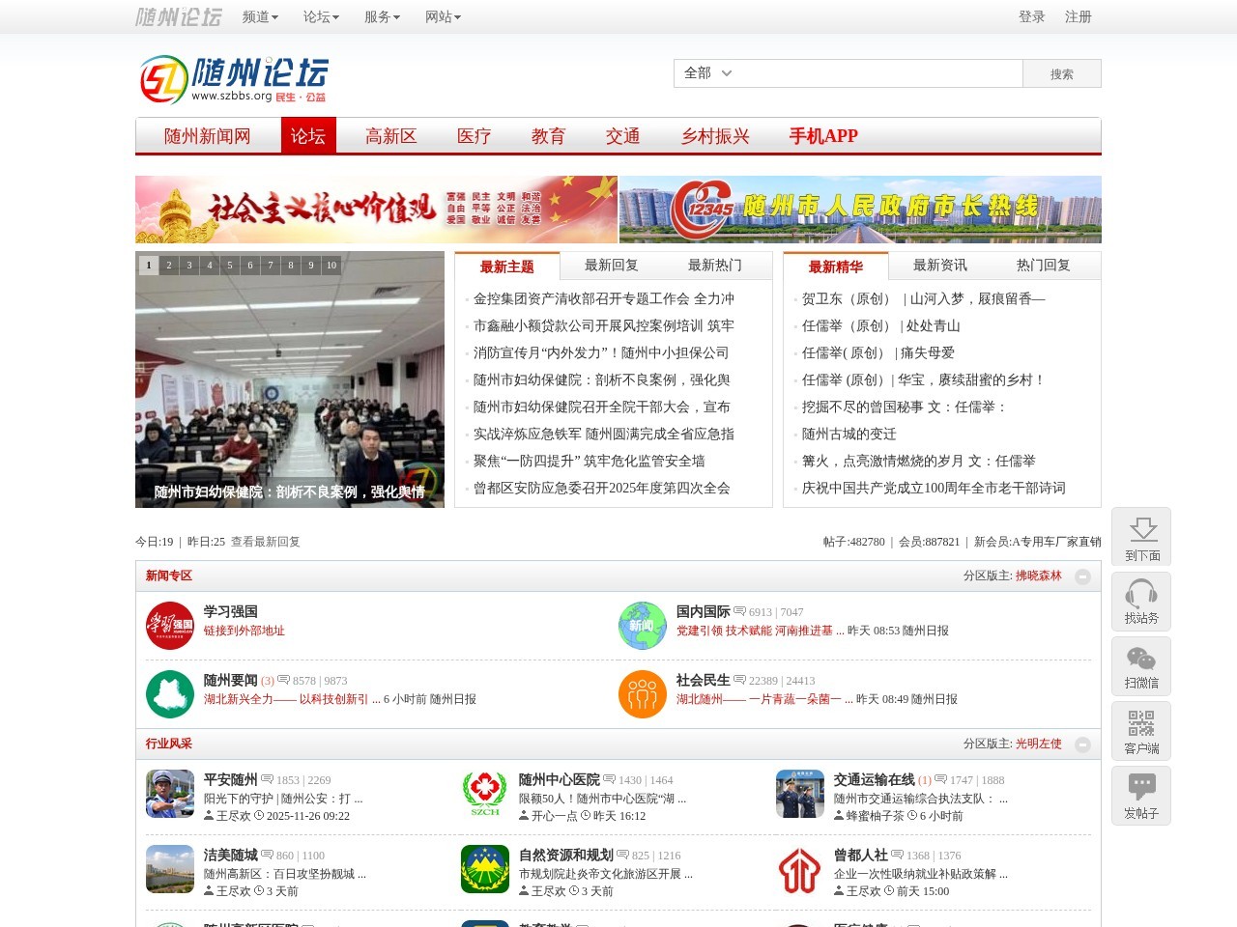This screenshot has height=927, width=1237.
Task: Open the 全部 search category dropdown
Action: tap(705, 73)
